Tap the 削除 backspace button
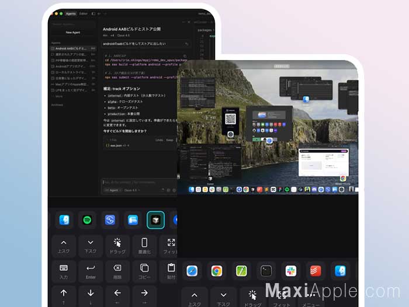Screen dimensions: 409x307 coord(117,271)
